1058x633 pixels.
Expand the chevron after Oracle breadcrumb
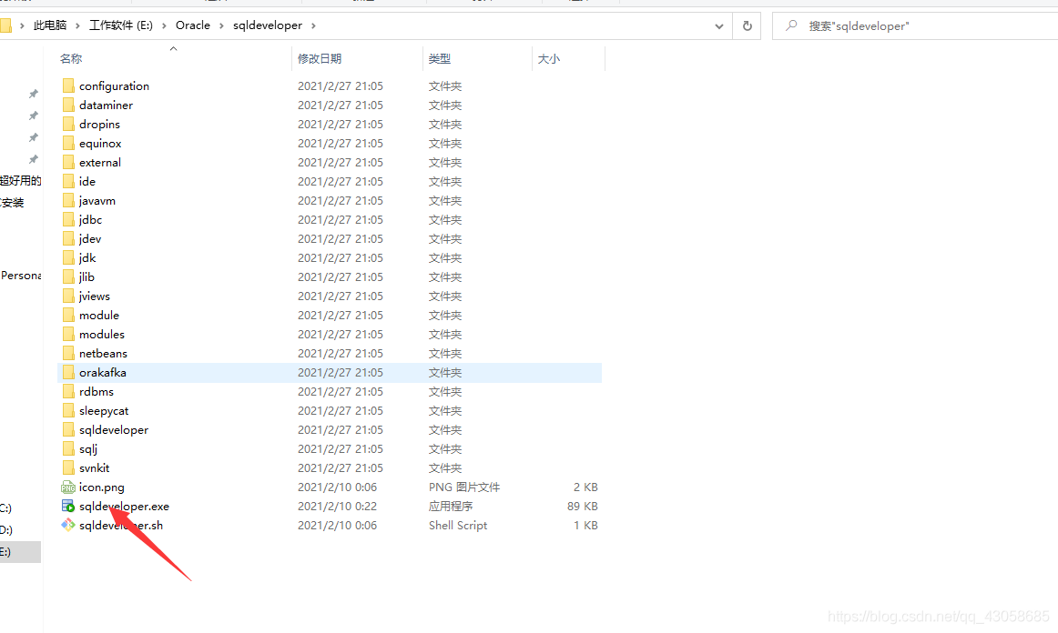point(221,25)
